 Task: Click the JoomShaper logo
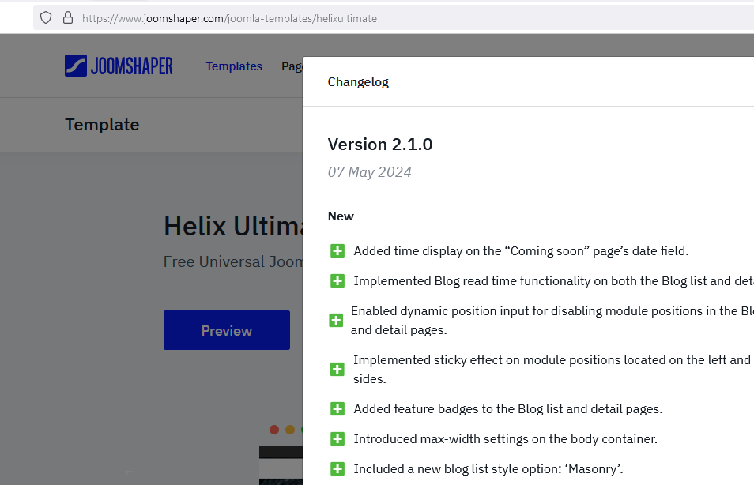pos(119,66)
